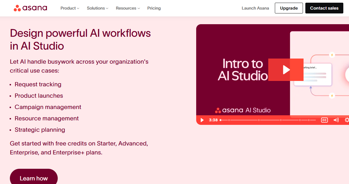This screenshot has width=349, height=184.
Task: Click the 'Strategic planning' list item
Action: click(40, 130)
